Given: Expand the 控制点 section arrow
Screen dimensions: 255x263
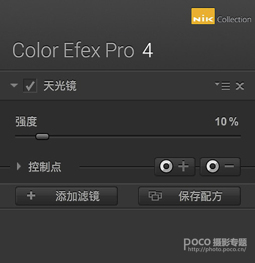Looking at the screenshot, I should (x=18, y=167).
